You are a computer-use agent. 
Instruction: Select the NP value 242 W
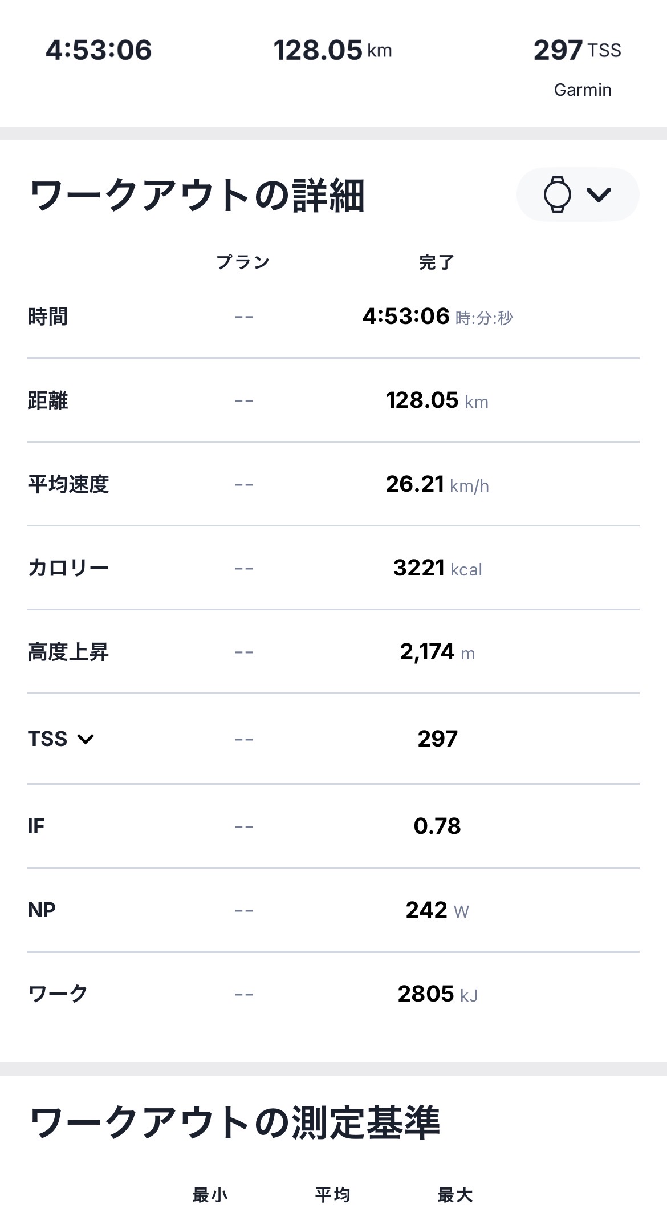[x=437, y=910]
